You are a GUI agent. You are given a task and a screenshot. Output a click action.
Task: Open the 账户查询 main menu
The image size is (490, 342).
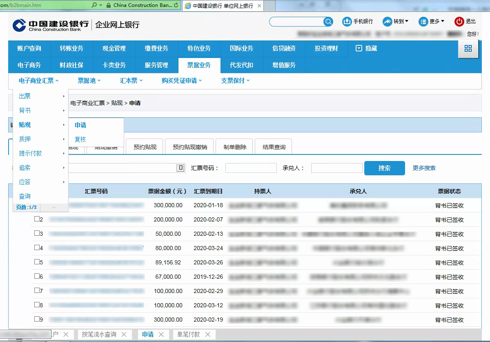coord(29,49)
